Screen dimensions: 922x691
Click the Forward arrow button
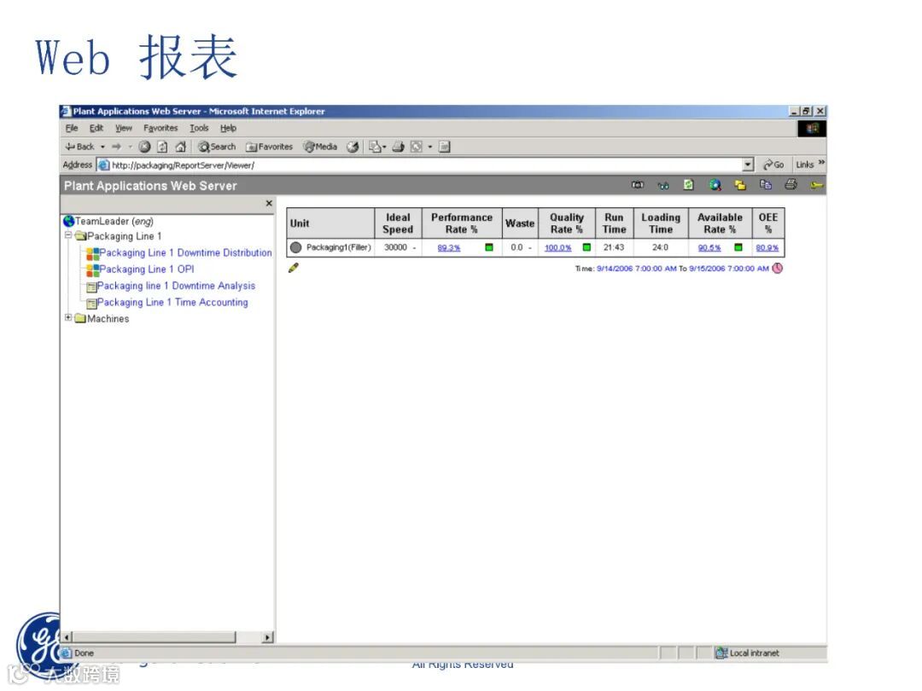pos(116,147)
